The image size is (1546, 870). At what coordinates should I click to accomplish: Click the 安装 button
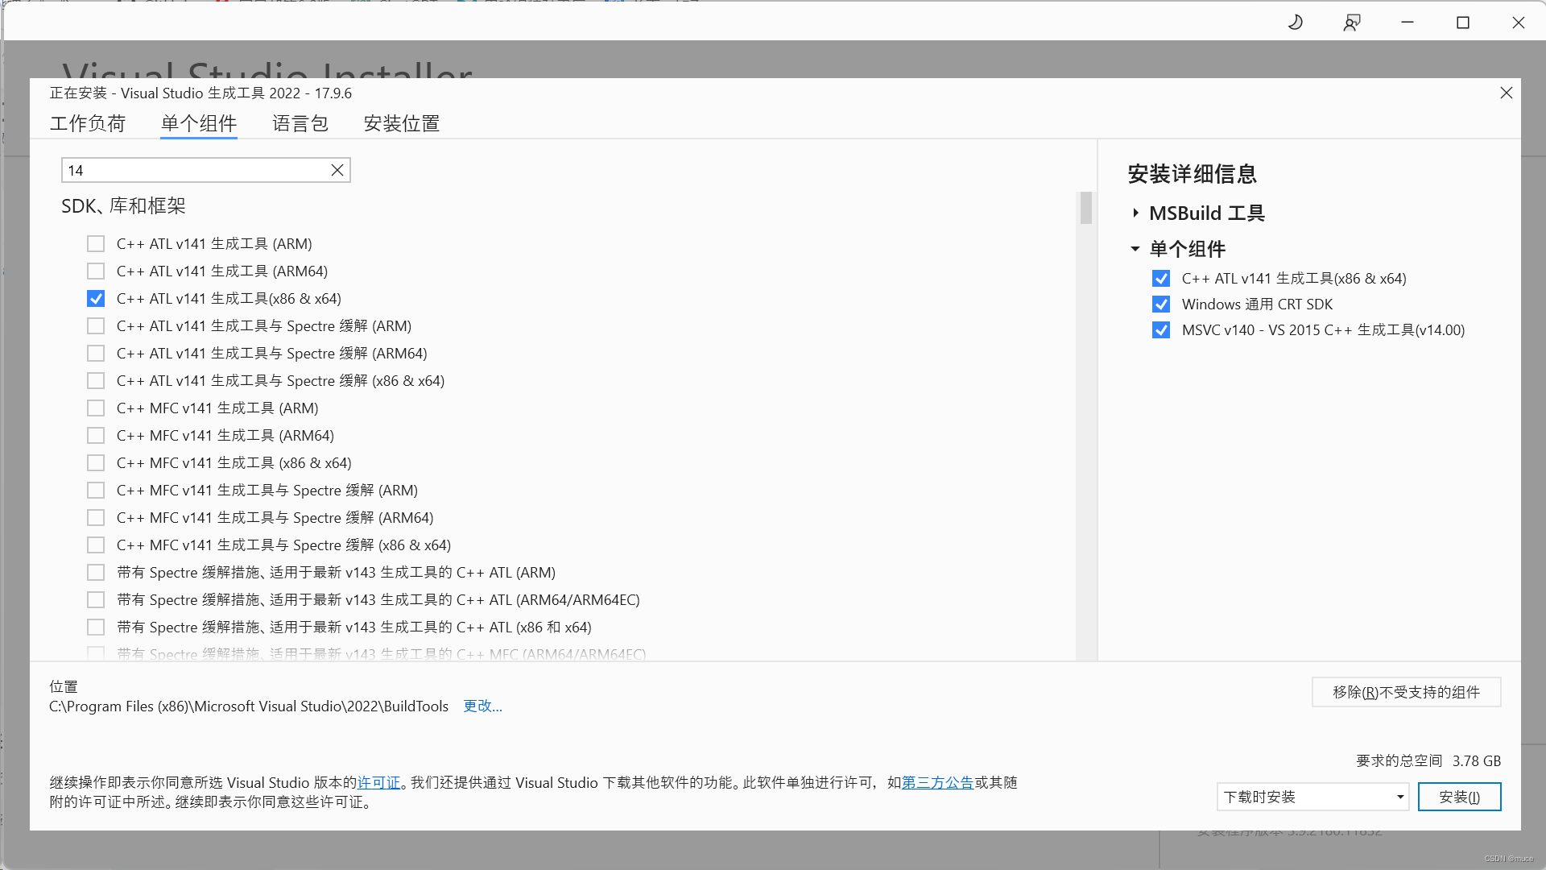pyautogui.click(x=1459, y=797)
